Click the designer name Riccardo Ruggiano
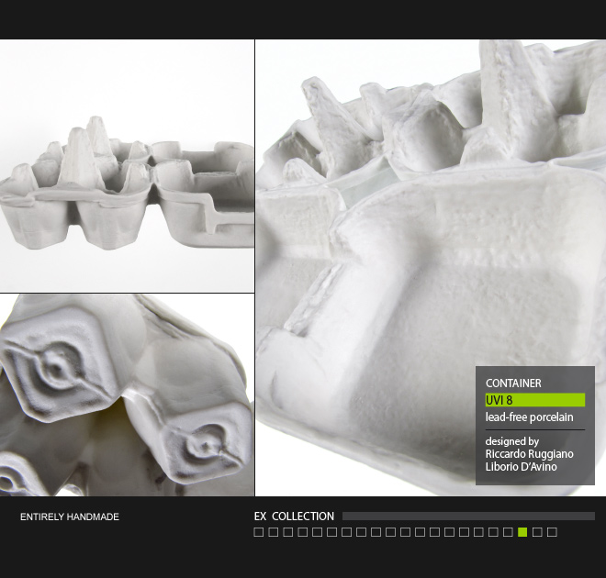The image size is (606, 578). point(529,453)
